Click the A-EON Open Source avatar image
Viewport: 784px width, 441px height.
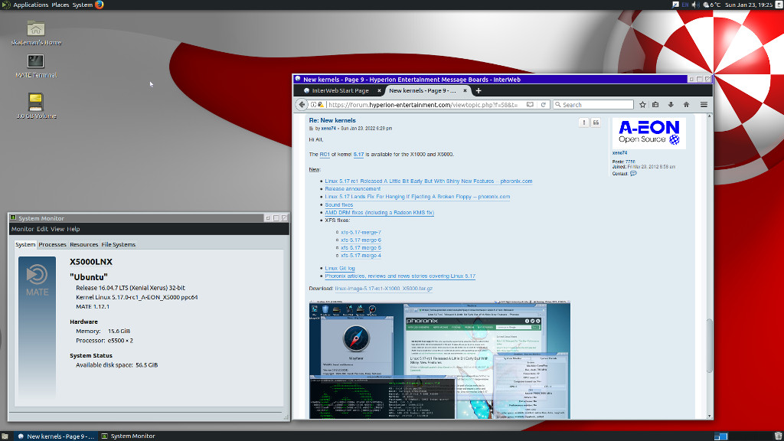tap(649, 133)
